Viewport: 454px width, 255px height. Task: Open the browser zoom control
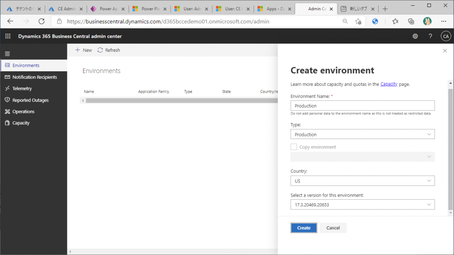[345, 21]
